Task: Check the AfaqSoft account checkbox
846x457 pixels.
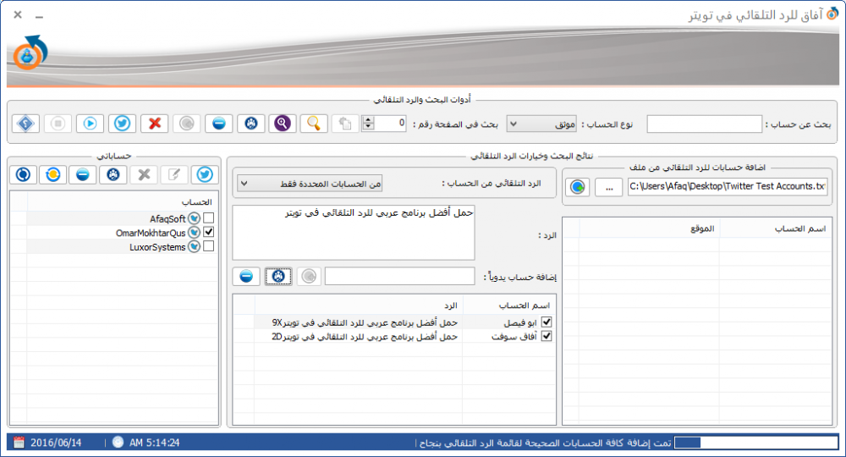Action: point(209,218)
